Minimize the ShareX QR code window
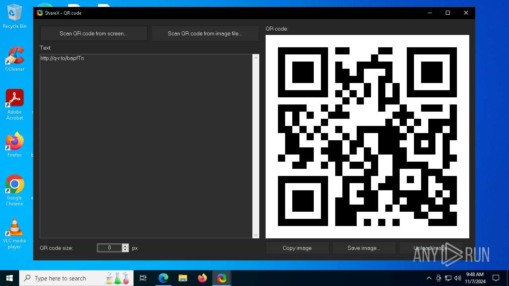The image size is (509, 286). (x=430, y=13)
